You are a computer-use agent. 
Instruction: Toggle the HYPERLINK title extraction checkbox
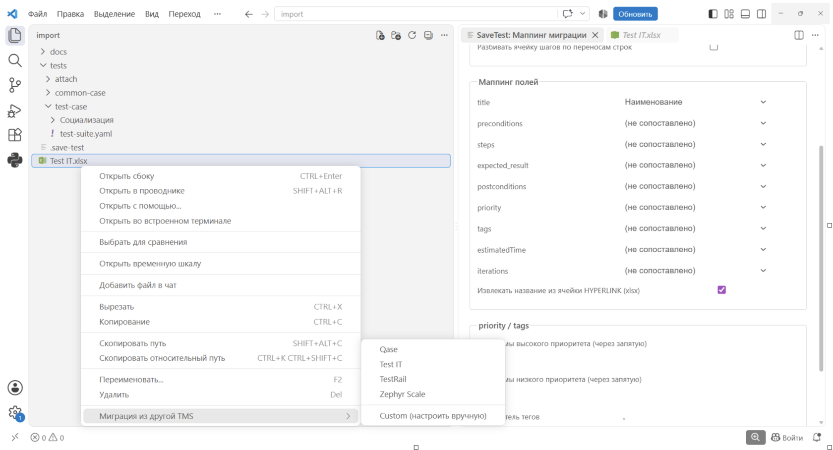point(721,290)
